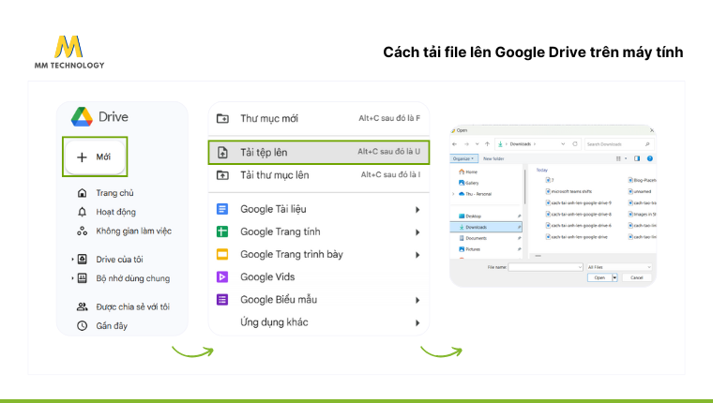713x403 pixels.
Task: Expand Google Trang trình bày submenu arrow
Action: pyautogui.click(x=417, y=255)
